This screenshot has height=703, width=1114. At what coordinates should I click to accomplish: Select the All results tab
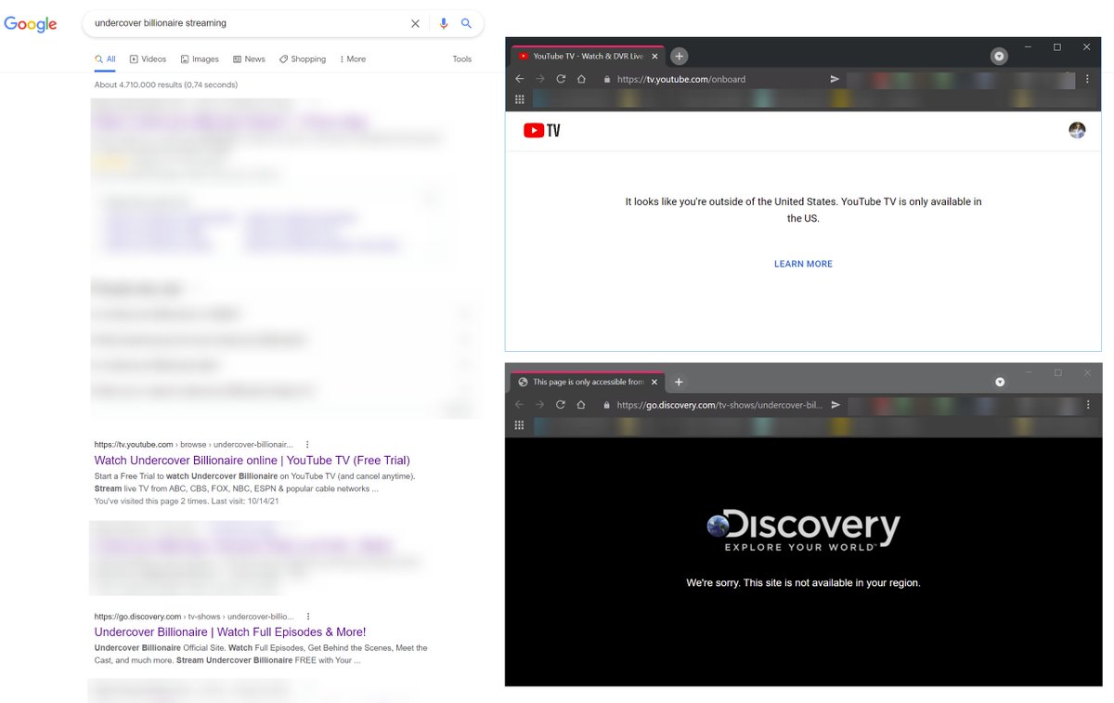pos(105,59)
